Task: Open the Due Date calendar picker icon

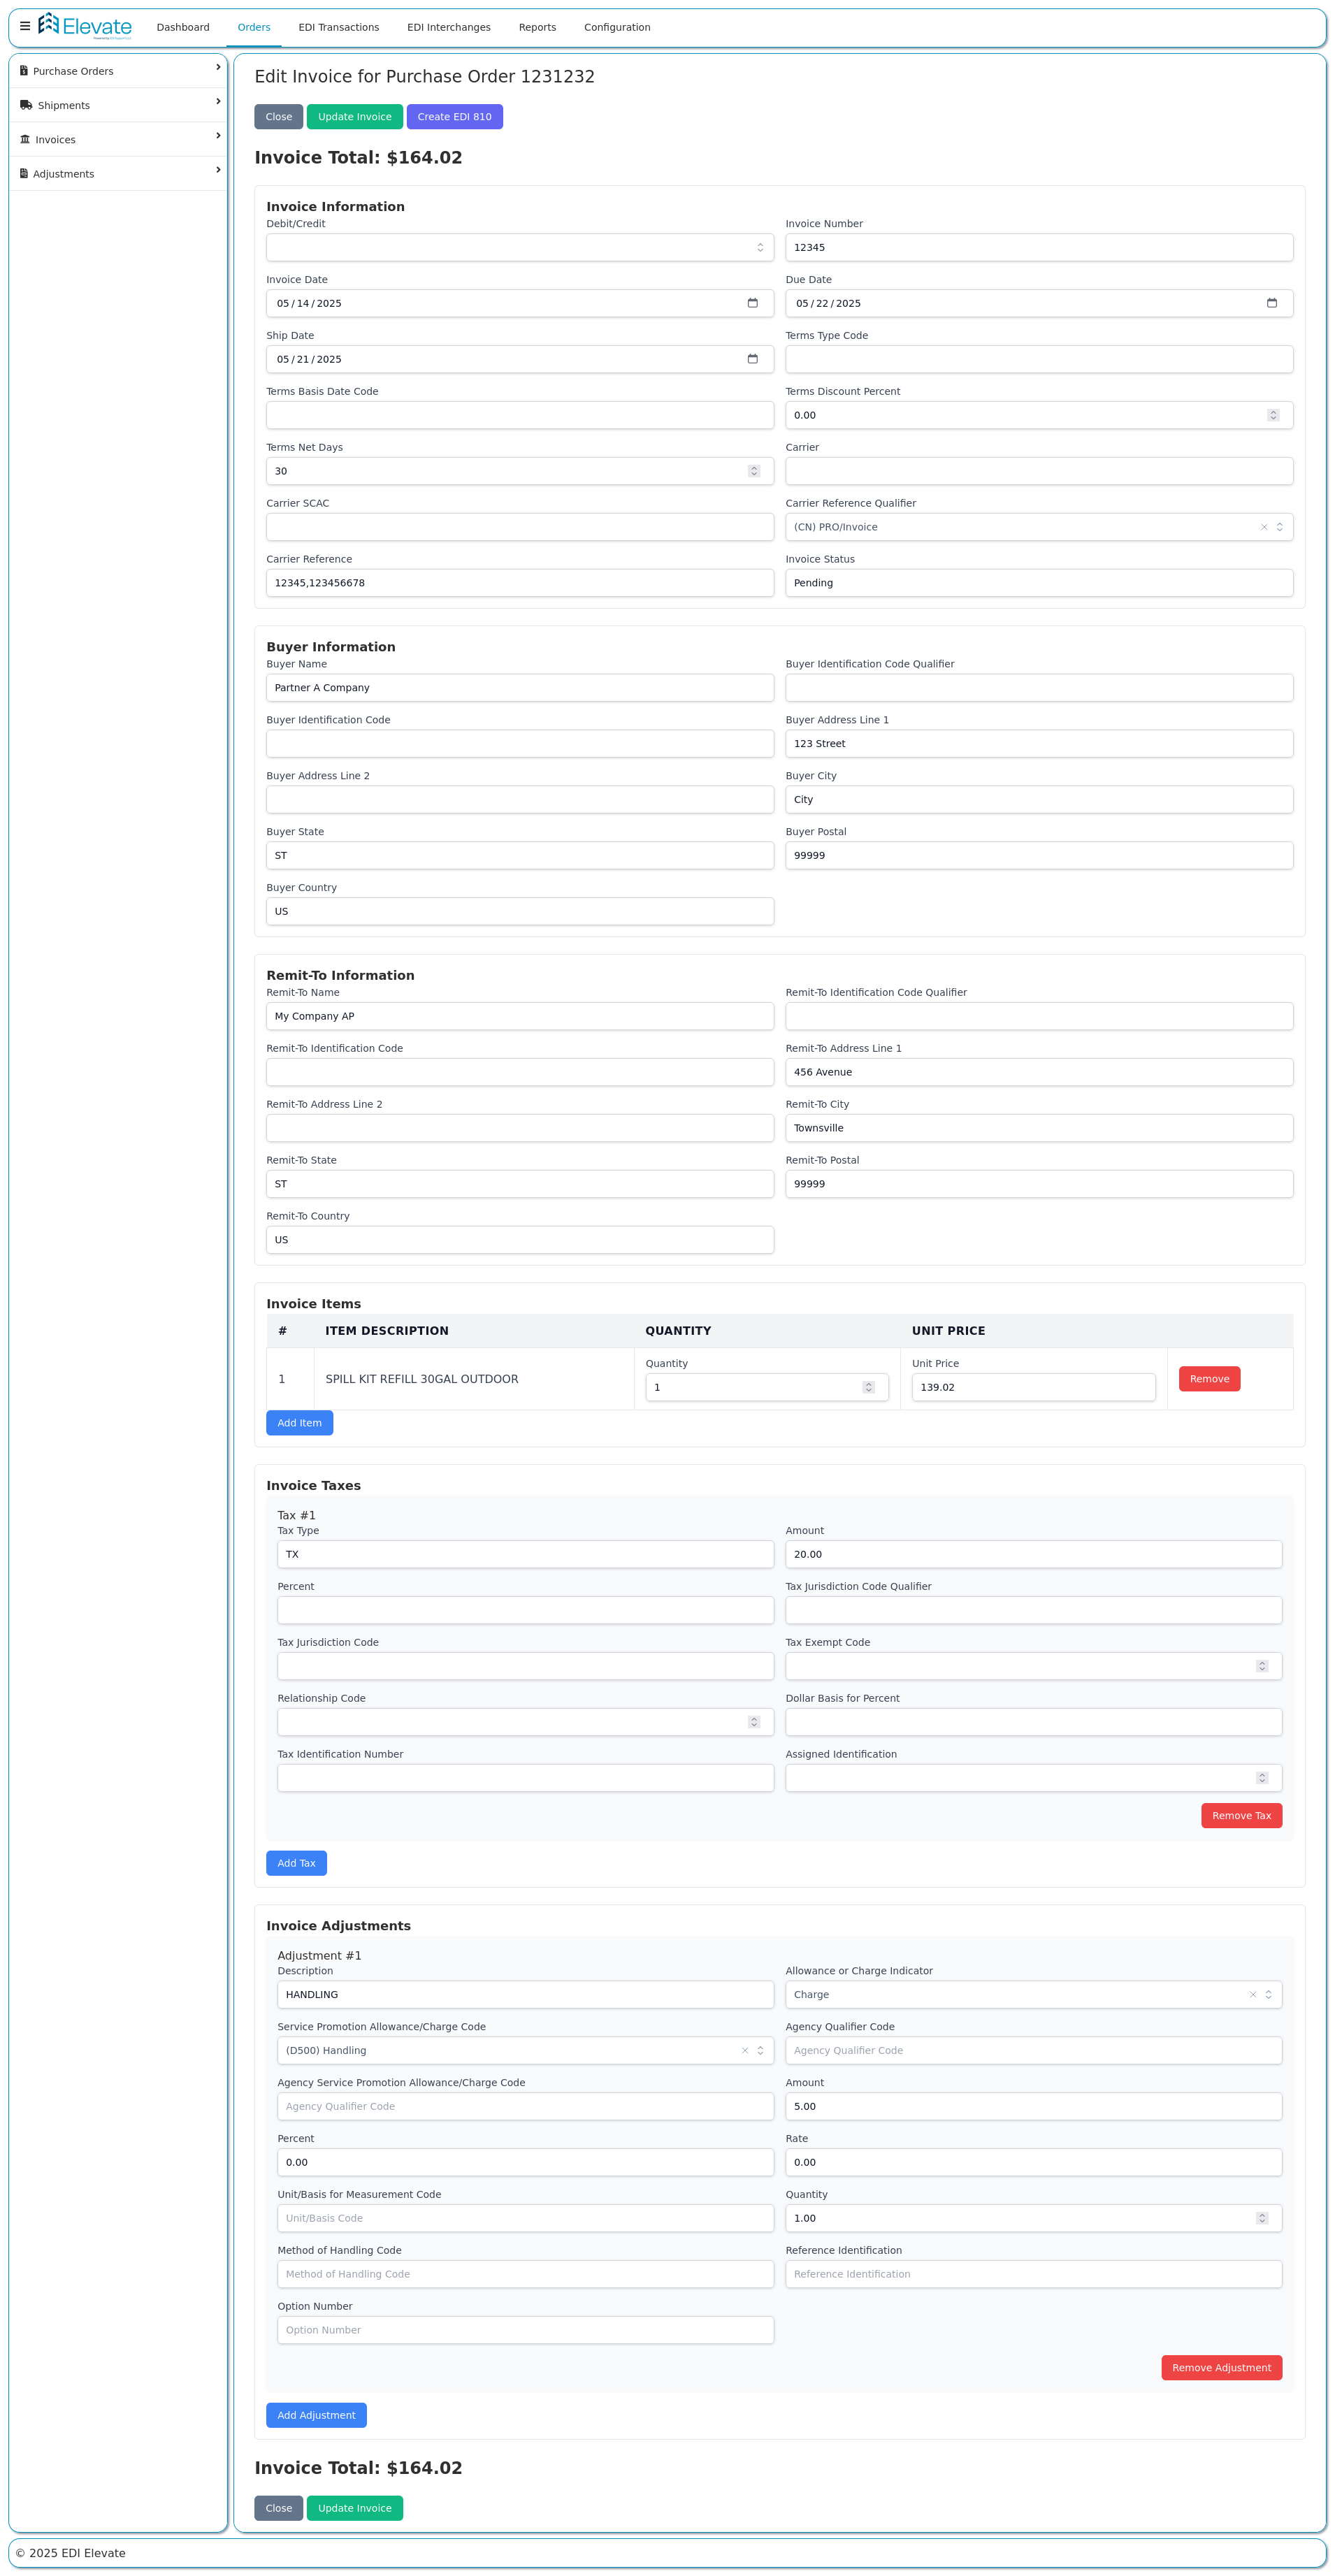Action: 1271,303
